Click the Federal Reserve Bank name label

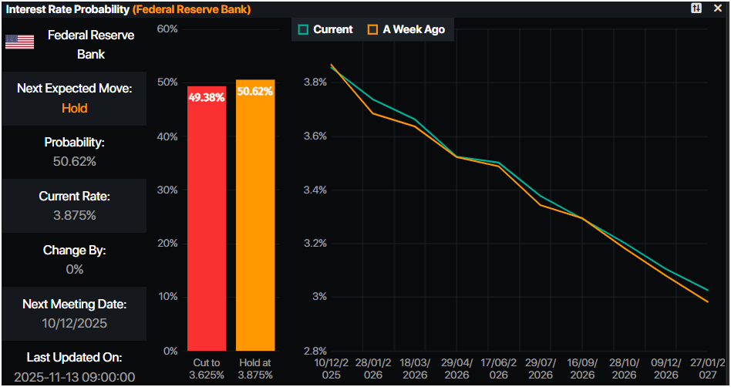click(x=90, y=45)
